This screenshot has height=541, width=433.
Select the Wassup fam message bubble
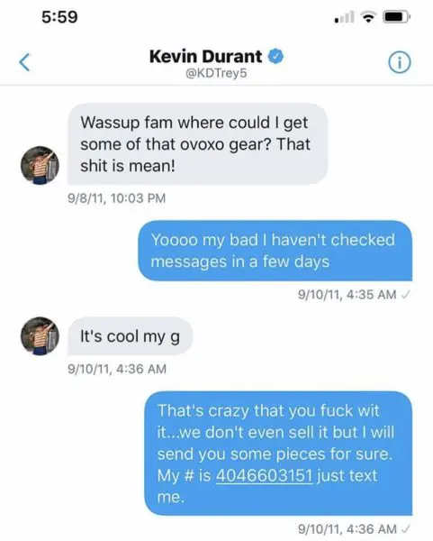(197, 144)
